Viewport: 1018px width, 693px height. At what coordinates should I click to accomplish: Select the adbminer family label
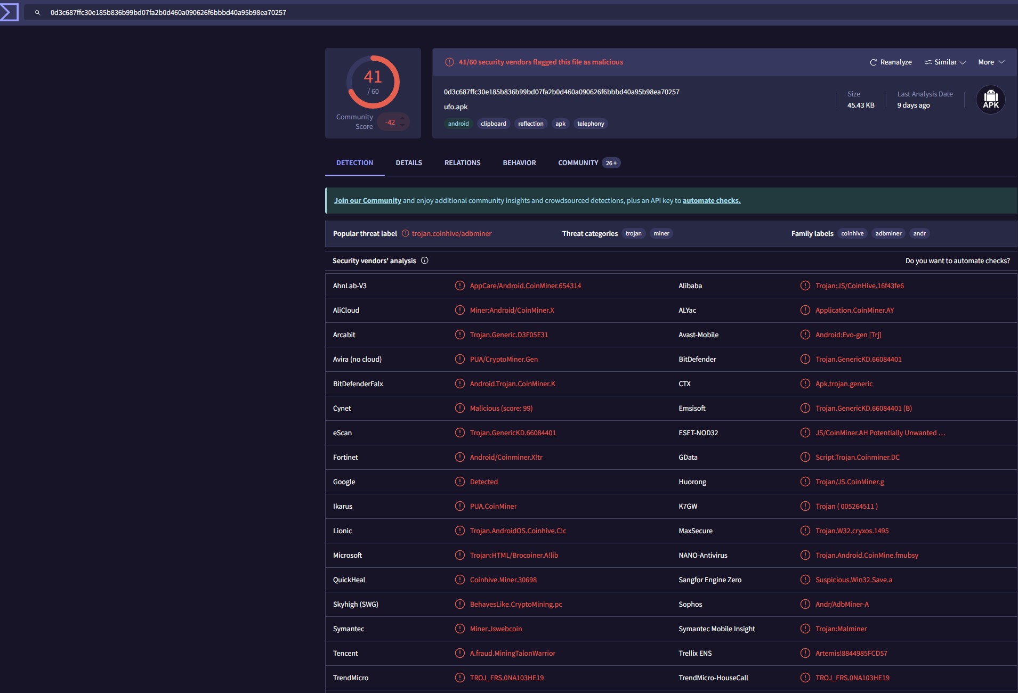coord(888,233)
